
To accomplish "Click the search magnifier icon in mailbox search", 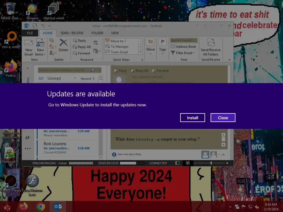I will [92, 70].
